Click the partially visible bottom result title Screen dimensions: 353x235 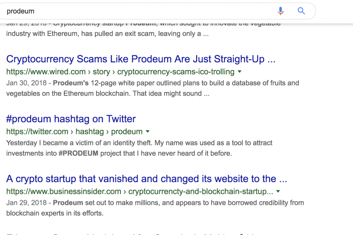[131, 234]
